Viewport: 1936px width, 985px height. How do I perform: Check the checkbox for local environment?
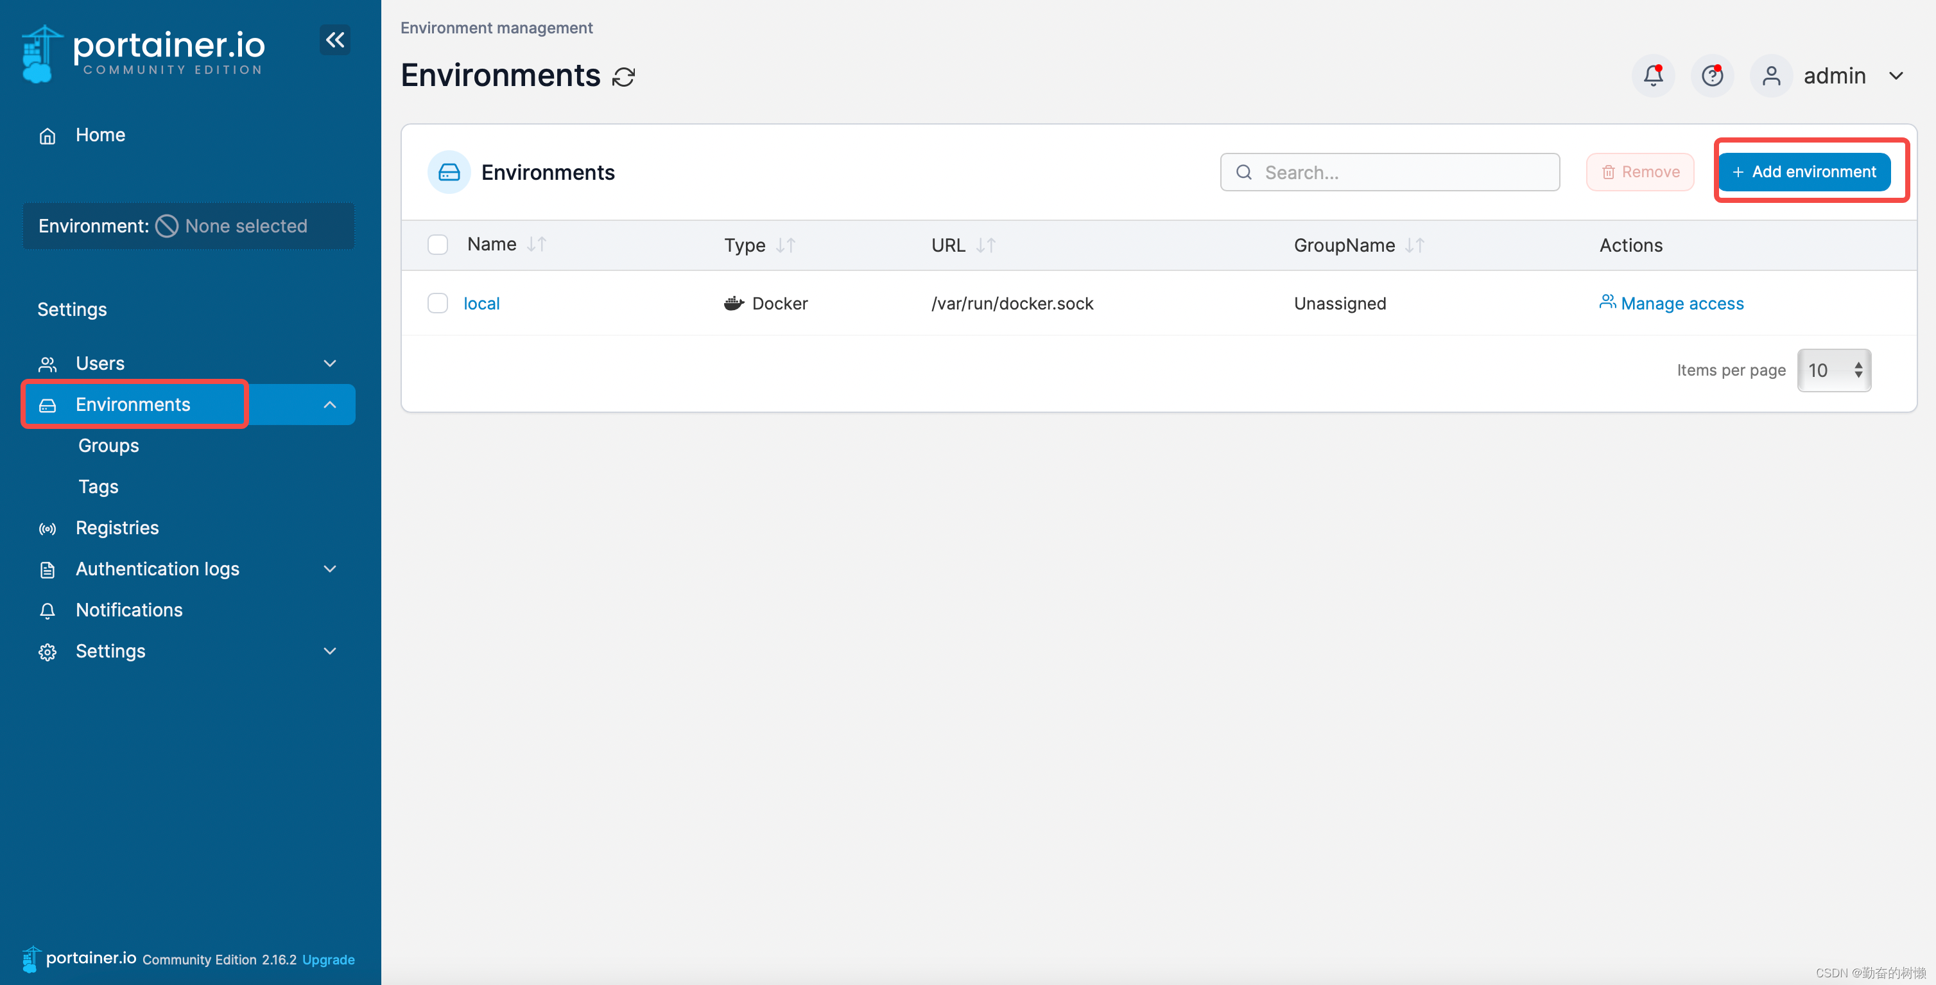(x=437, y=303)
